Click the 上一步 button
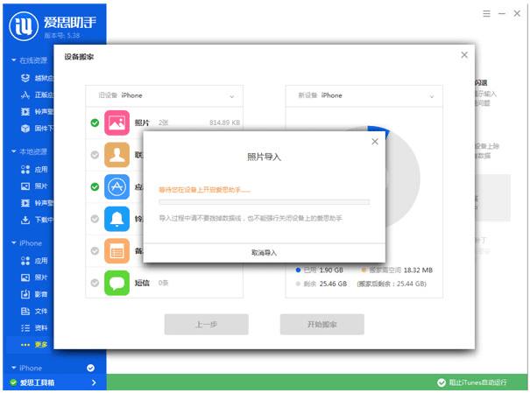 (206, 325)
